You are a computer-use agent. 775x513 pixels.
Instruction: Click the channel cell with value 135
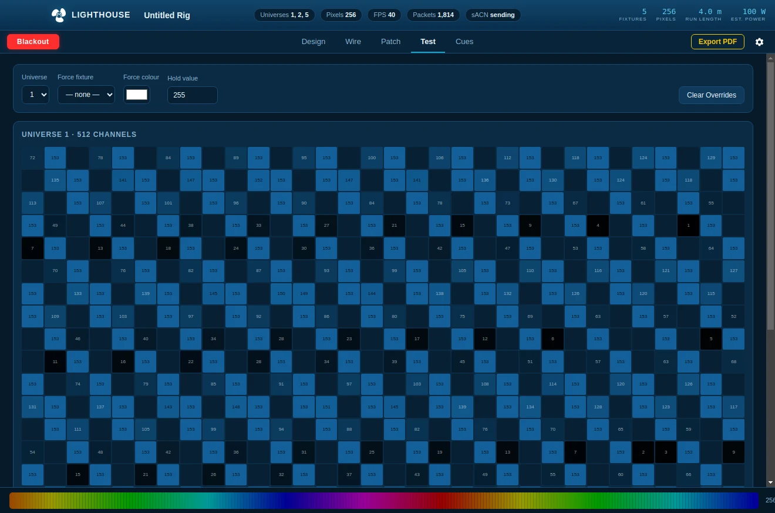tap(55, 180)
